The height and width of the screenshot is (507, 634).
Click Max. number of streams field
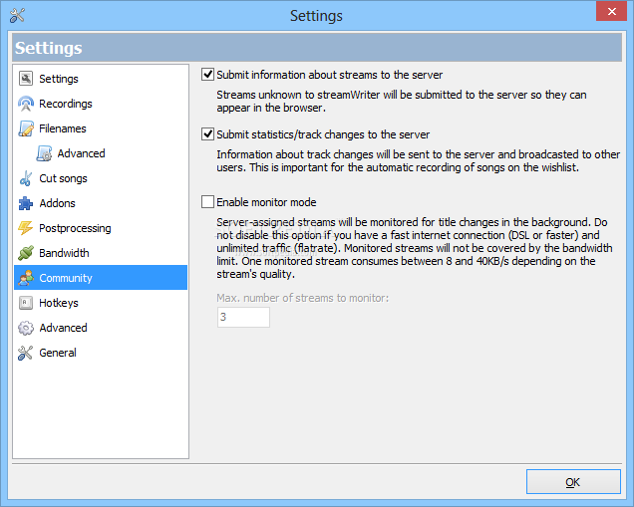(x=243, y=317)
